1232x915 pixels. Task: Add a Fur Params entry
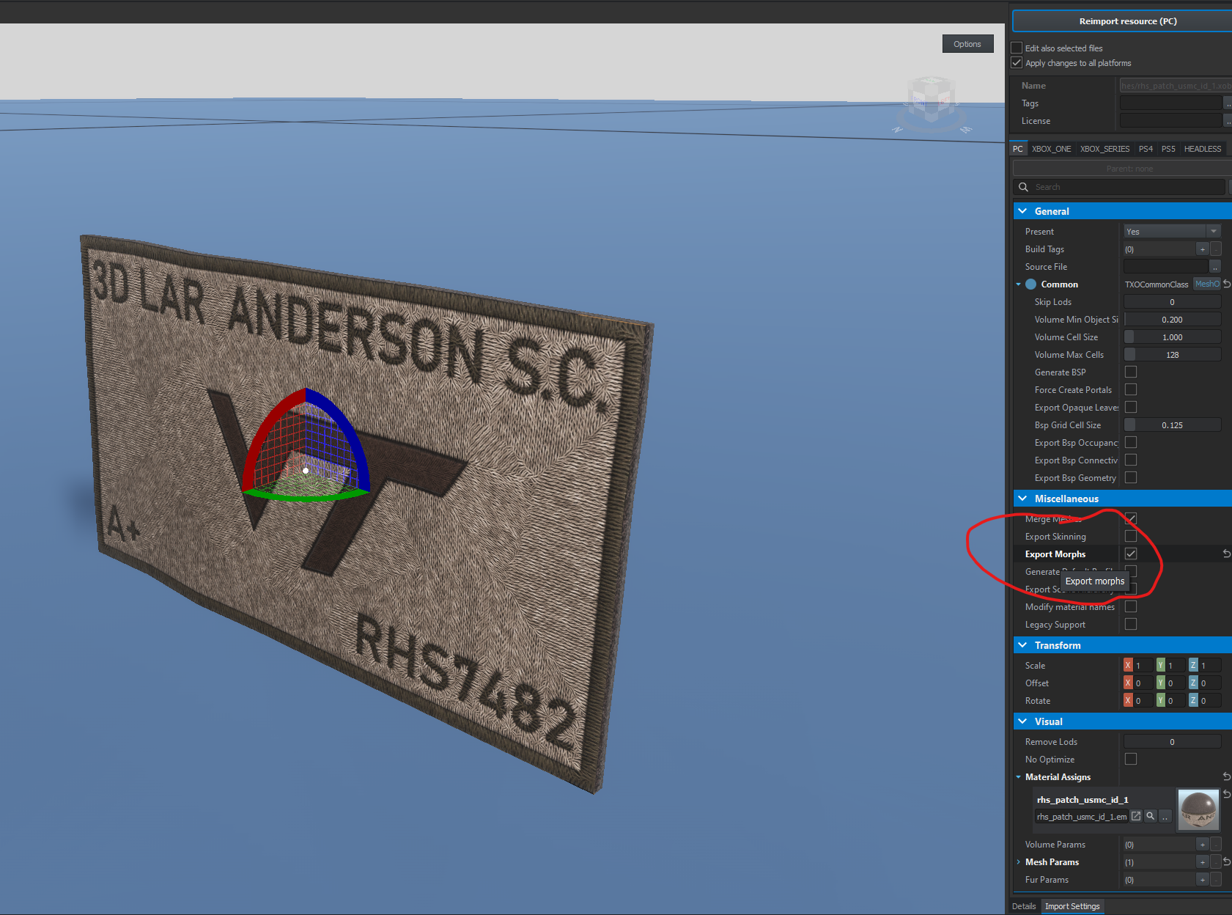tap(1202, 880)
